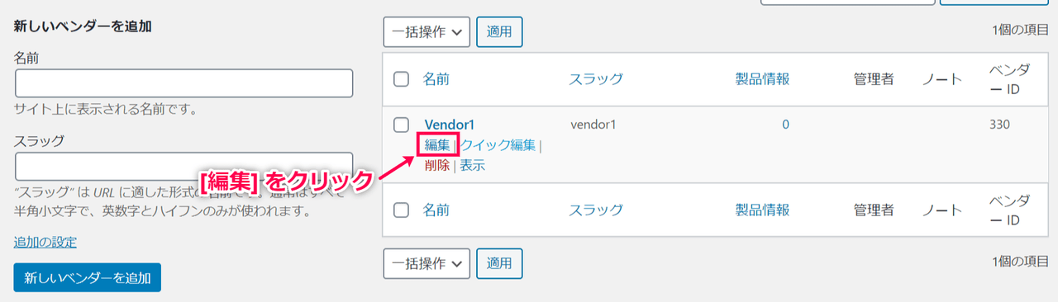Open クイック編集 for Vendor1
This screenshot has height=302, width=1058.
[498, 145]
